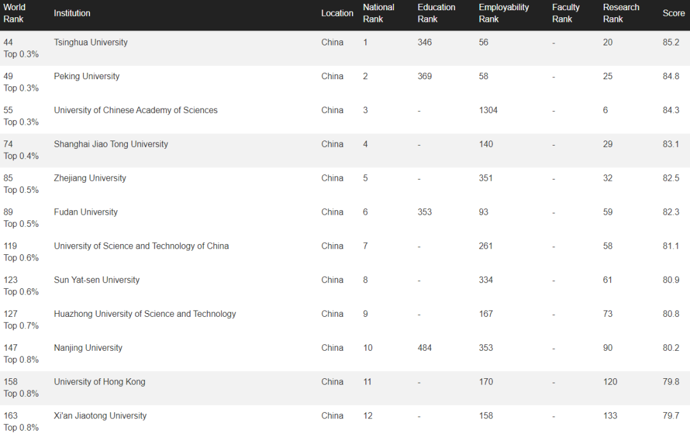Click the Research Rank column header
This screenshot has width=690, height=437.
tap(621, 13)
